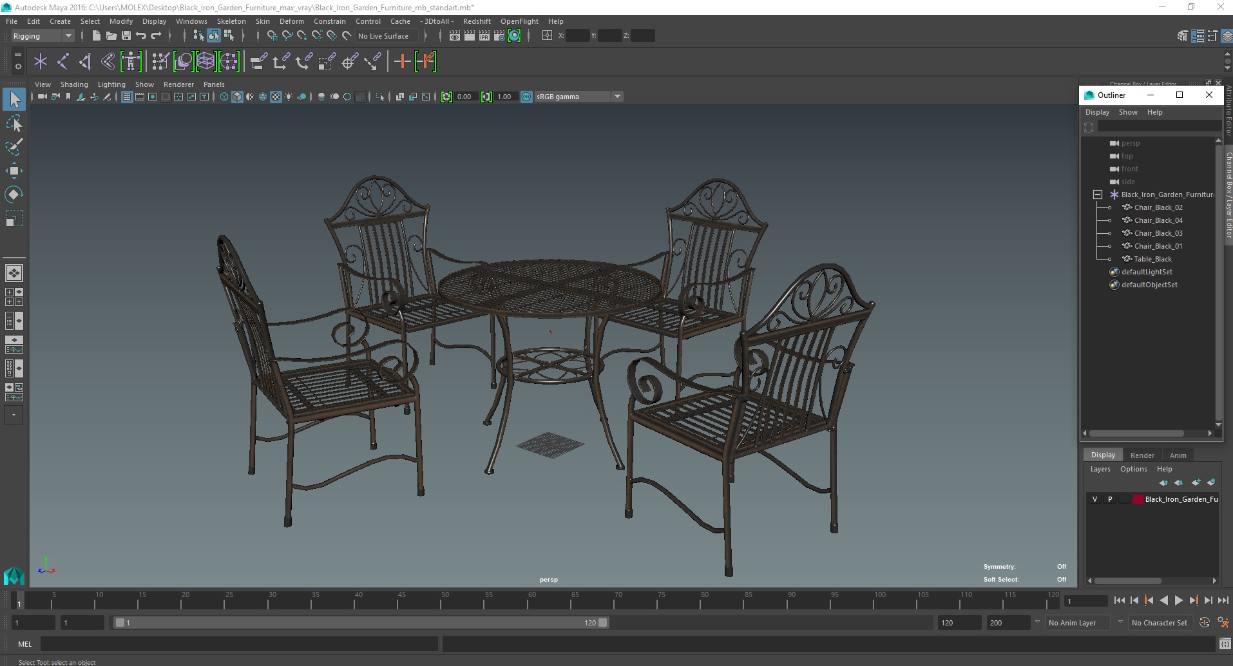The width and height of the screenshot is (1233, 666).
Task: Toggle auto keyframe button
Action: click(x=1205, y=623)
